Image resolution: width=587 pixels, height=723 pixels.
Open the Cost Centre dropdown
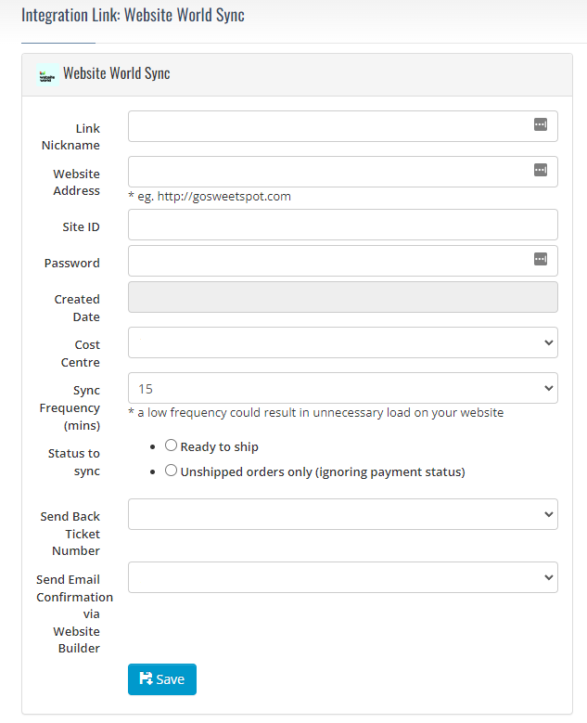(342, 342)
